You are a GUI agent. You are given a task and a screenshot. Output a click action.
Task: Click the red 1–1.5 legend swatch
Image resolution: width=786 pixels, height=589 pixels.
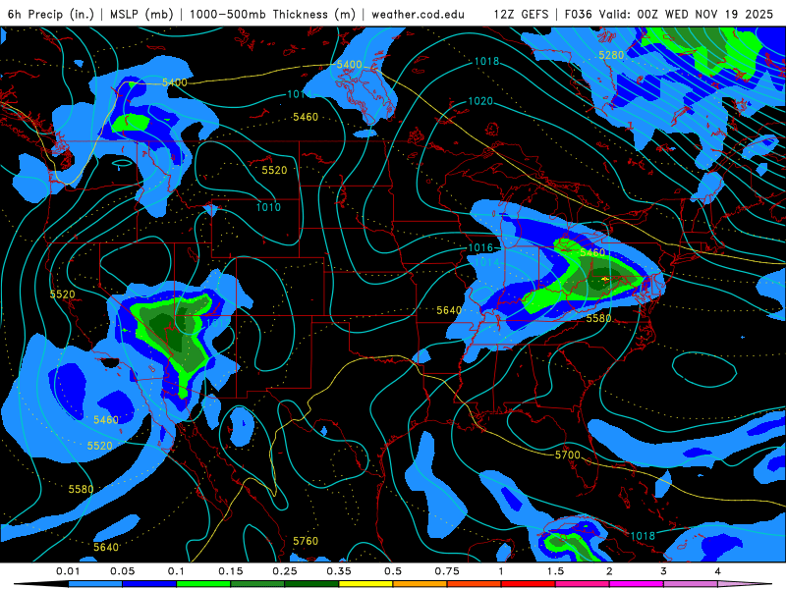pos(529,584)
